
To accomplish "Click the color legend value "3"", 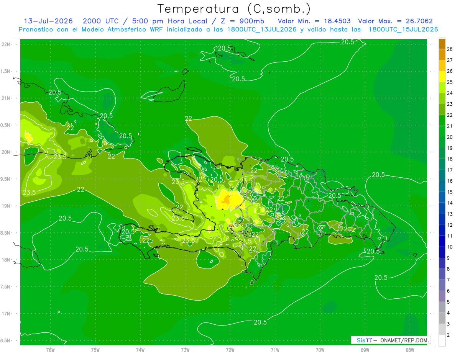I will click(449, 324).
